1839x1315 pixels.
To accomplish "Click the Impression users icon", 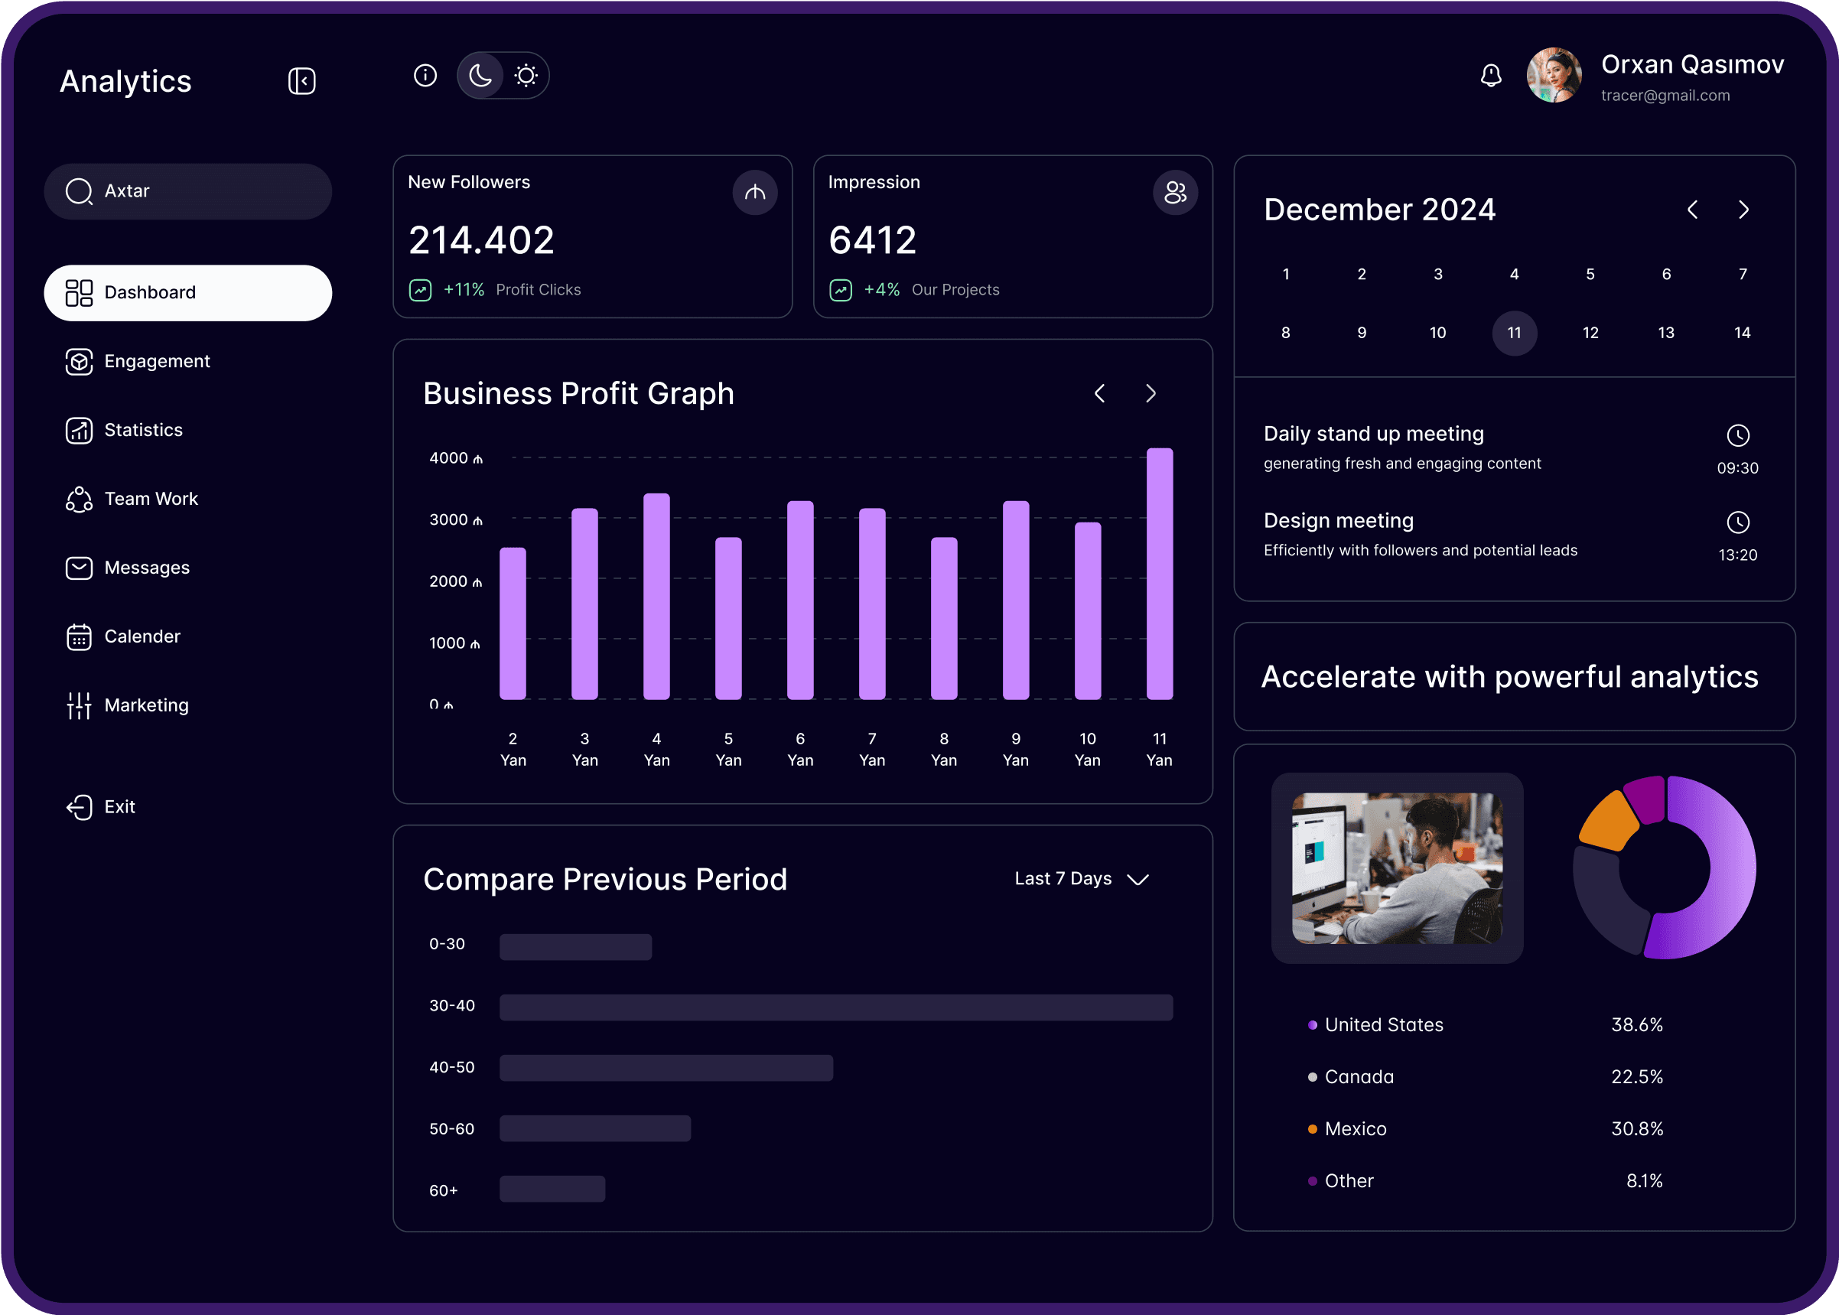I will pyautogui.click(x=1175, y=193).
